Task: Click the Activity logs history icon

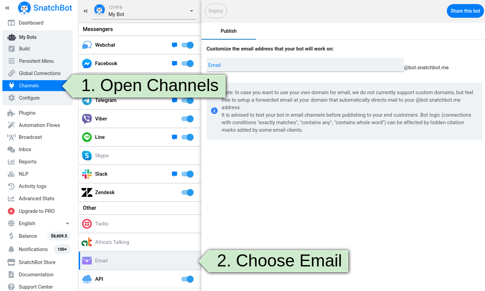Action: pyautogui.click(x=11, y=186)
